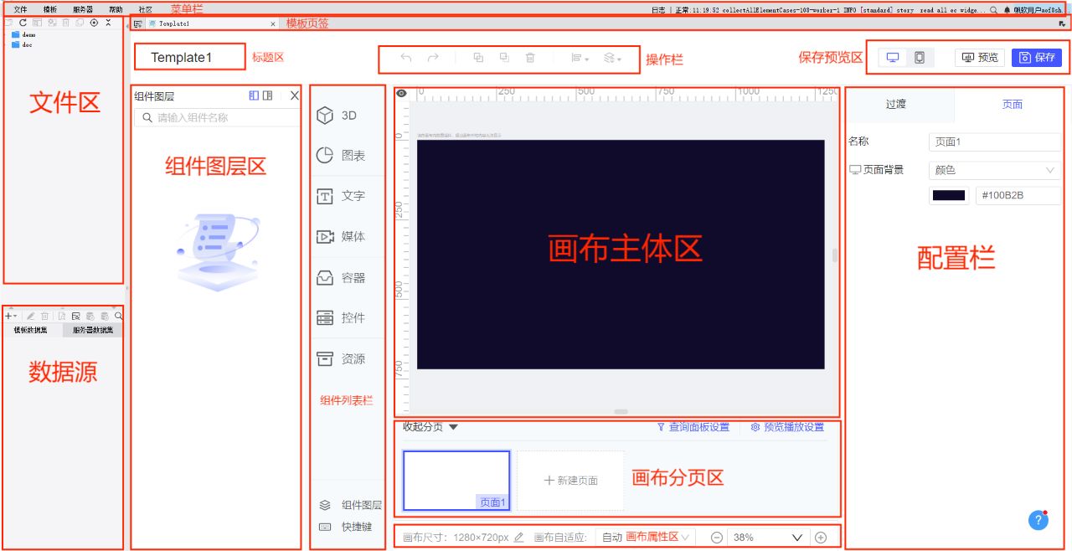The image size is (1072, 551).
Task: Enable desktop preview mode
Action: [893, 57]
